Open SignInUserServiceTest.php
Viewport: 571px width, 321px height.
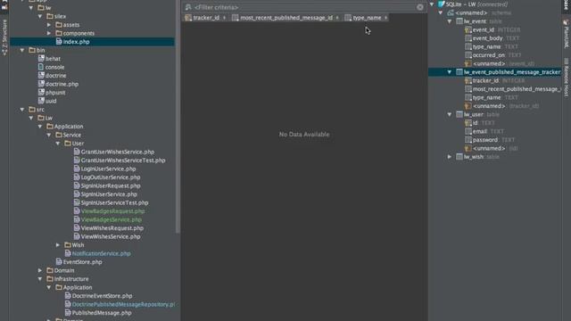point(114,202)
